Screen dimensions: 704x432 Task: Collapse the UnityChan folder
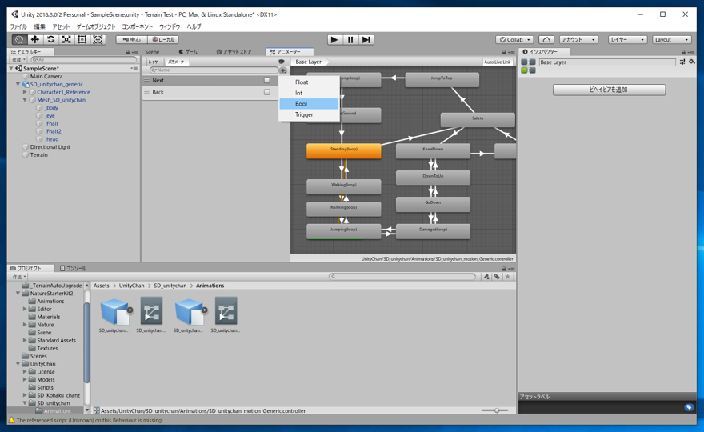(x=18, y=364)
